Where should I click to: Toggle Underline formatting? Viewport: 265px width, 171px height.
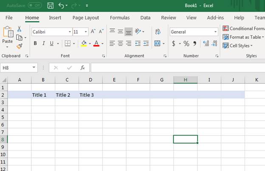click(52, 43)
